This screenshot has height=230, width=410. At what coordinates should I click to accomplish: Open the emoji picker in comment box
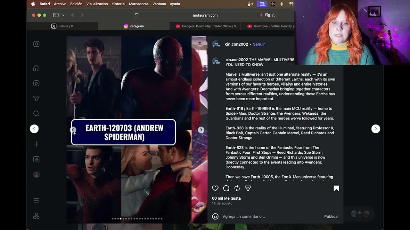(215, 217)
